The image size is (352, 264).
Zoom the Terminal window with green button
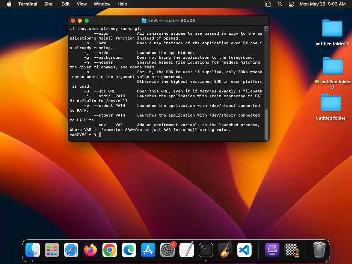coord(87,21)
